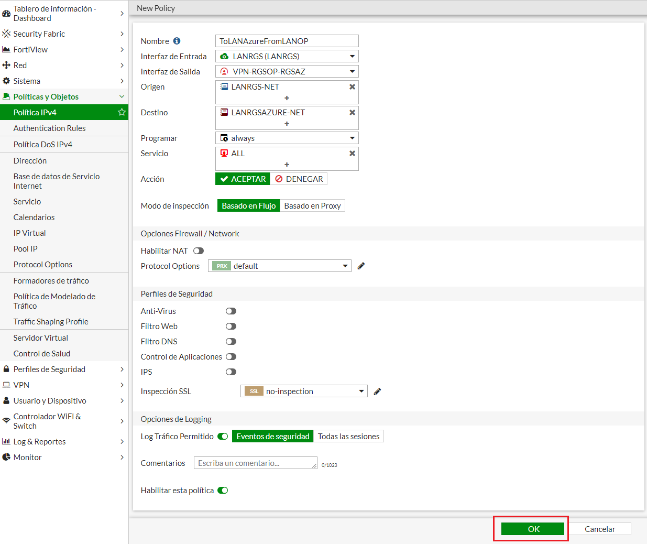Set the action to DENEGAR
Viewport: 647px width, 544px height.
click(x=299, y=179)
